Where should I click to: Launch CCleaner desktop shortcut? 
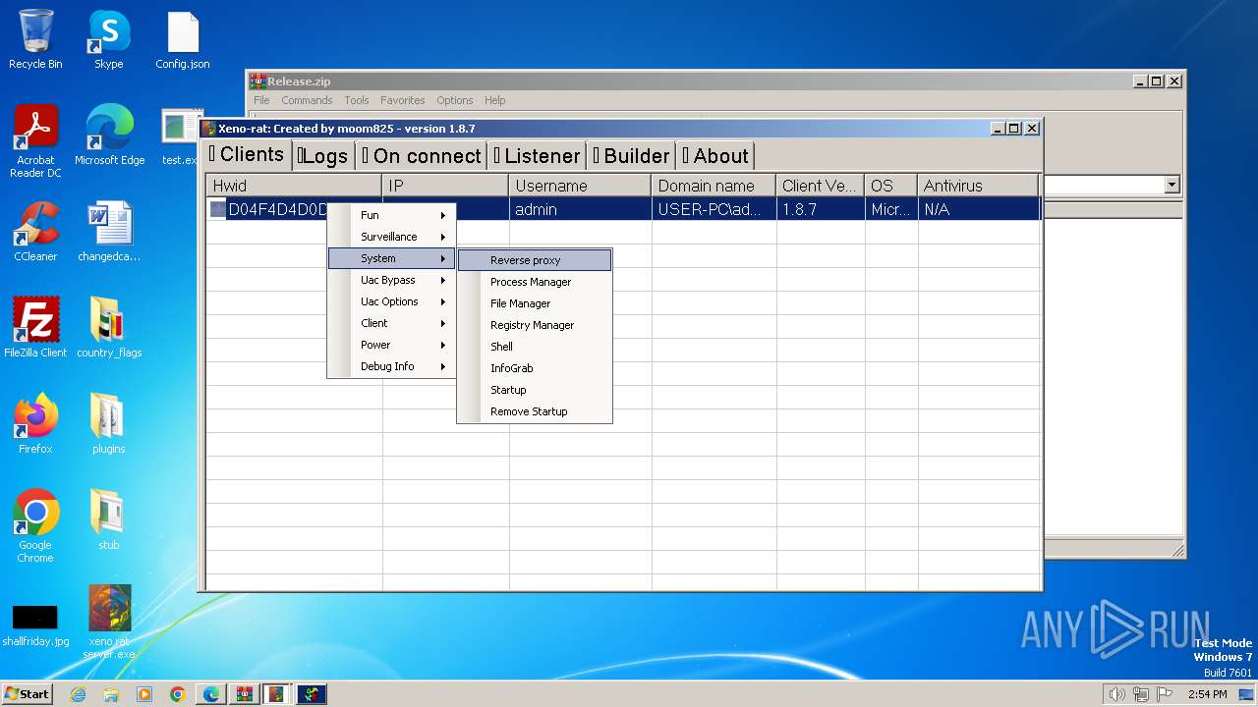pos(35,232)
